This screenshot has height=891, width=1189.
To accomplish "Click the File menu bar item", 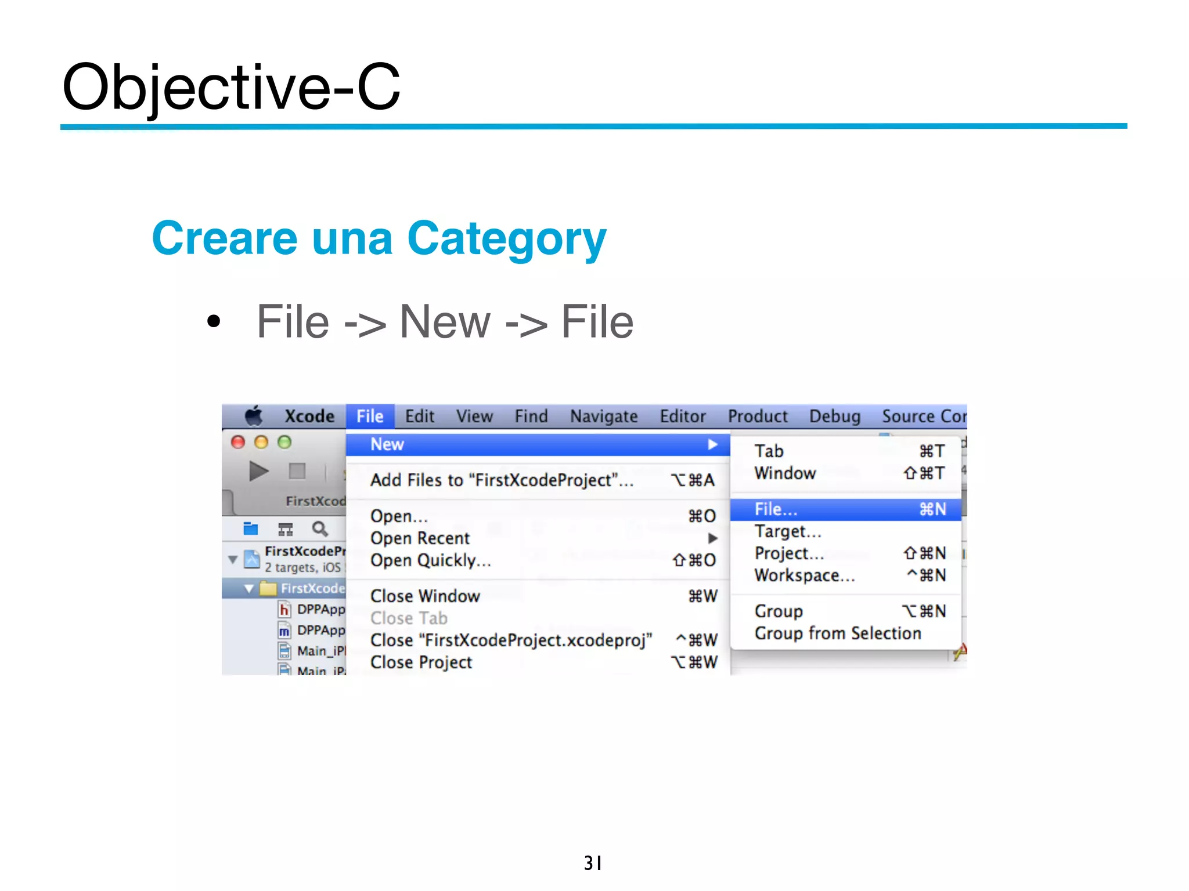I will pyautogui.click(x=370, y=416).
